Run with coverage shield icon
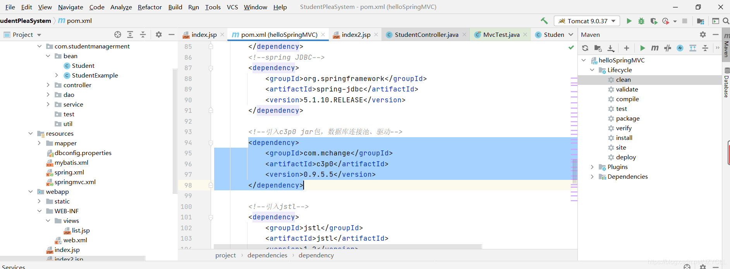Image resolution: width=730 pixels, height=269 pixels. 654,21
